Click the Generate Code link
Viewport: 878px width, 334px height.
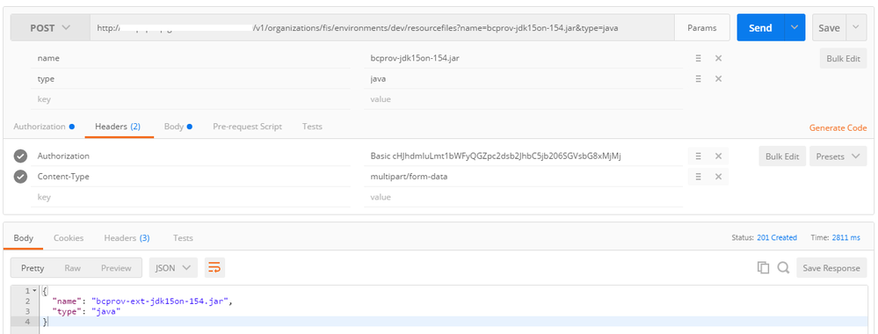pyautogui.click(x=838, y=127)
